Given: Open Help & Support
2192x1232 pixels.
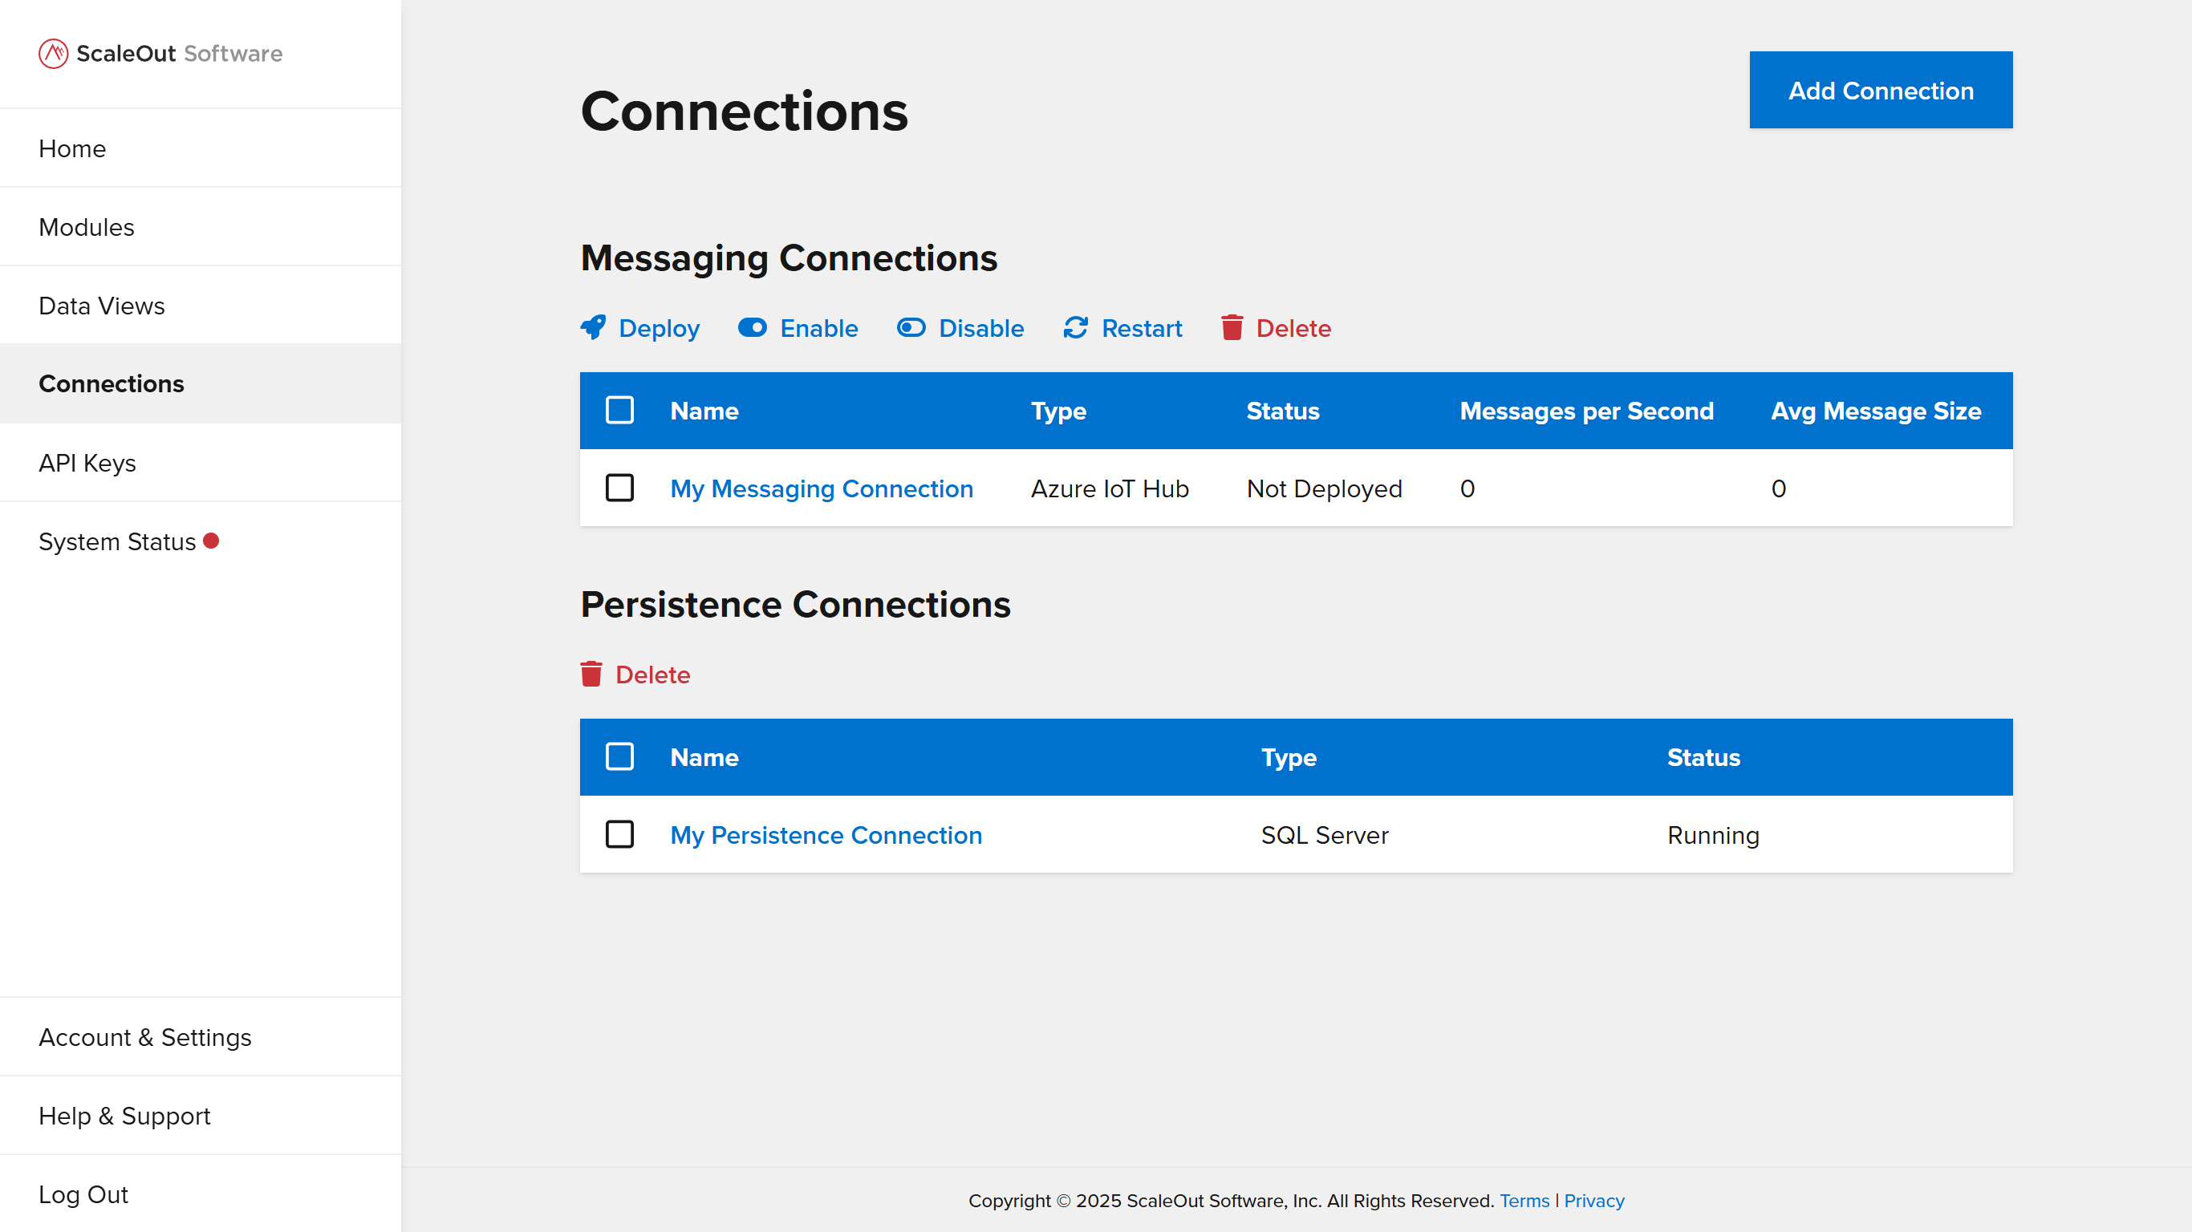Looking at the screenshot, I should pyautogui.click(x=201, y=1116).
